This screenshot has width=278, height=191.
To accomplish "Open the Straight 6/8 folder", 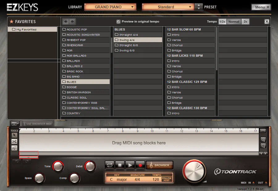I will 138,45.
